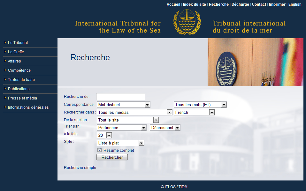The height and width of the screenshot is (191, 306).
Task: Open Publications menu item
Action: 19,89
